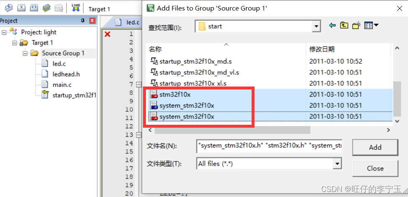The height and width of the screenshot is (197, 408).
Task: Select system_stm32f10x with the red H icon
Action: click(187, 116)
